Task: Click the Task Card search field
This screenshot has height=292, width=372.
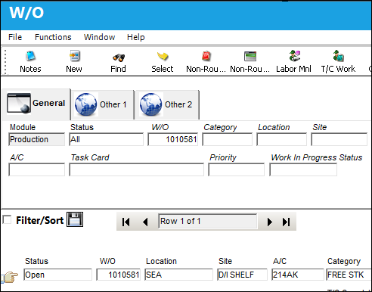Action: tap(137, 169)
